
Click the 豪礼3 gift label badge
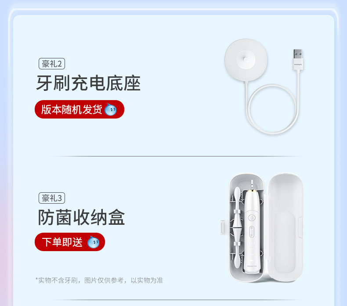click(52, 198)
